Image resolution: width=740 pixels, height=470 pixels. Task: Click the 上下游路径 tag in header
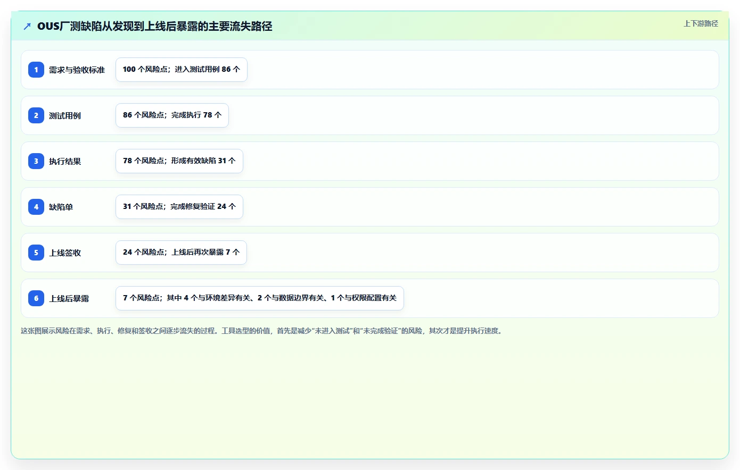click(x=701, y=23)
